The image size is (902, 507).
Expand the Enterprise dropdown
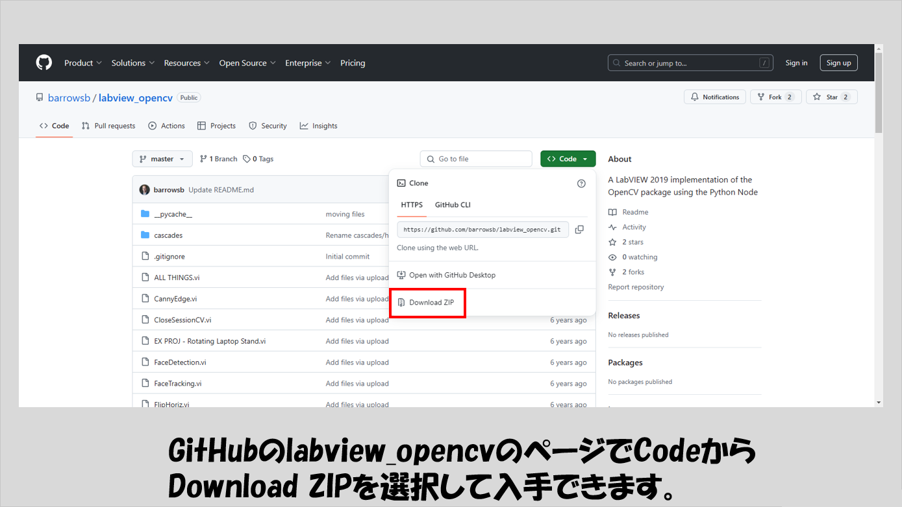click(308, 63)
